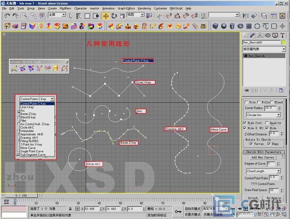
Task: Click the Degree of Curve field
Action: [271, 163]
